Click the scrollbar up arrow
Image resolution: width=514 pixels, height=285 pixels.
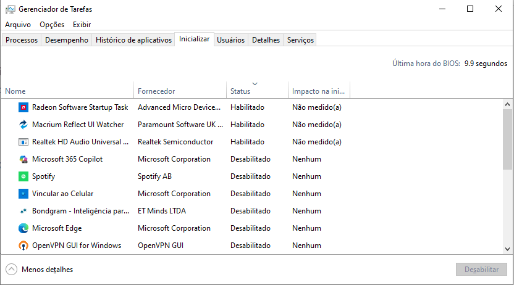(x=507, y=104)
